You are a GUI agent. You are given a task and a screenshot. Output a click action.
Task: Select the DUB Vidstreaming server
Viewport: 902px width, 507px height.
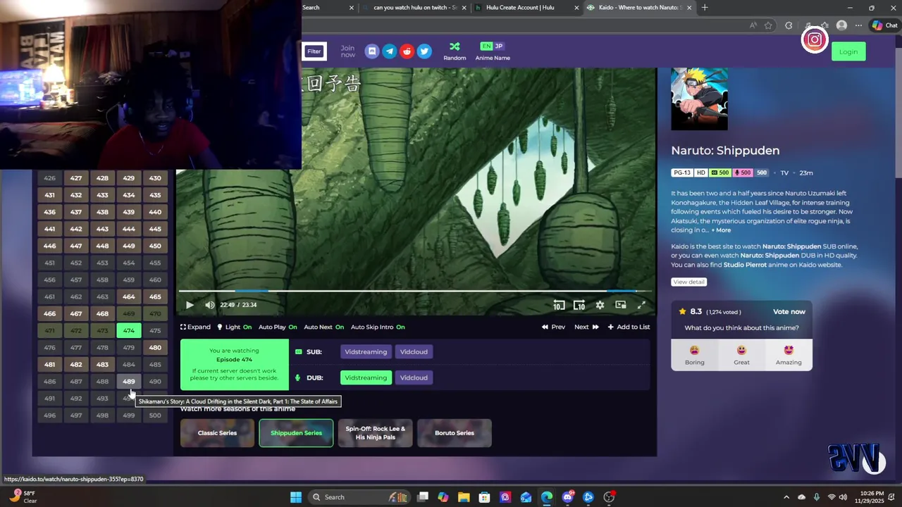point(366,377)
